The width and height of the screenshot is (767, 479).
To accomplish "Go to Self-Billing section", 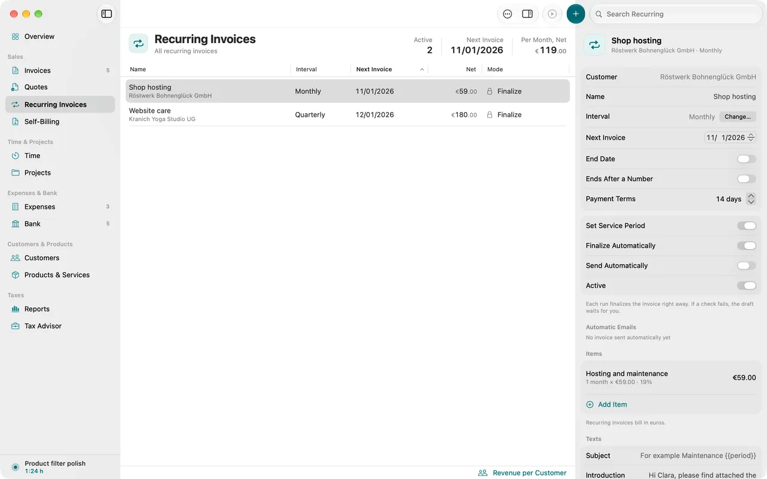I will point(60,122).
